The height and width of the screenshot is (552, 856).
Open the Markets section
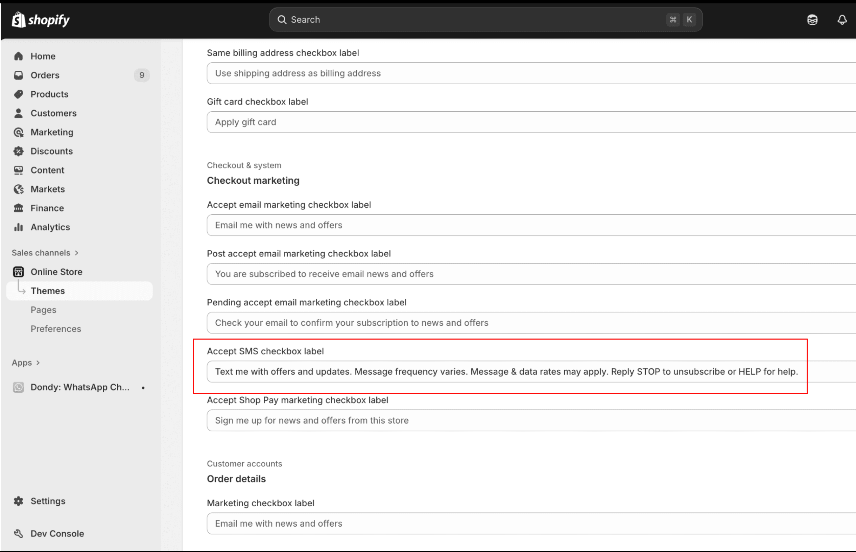(48, 189)
